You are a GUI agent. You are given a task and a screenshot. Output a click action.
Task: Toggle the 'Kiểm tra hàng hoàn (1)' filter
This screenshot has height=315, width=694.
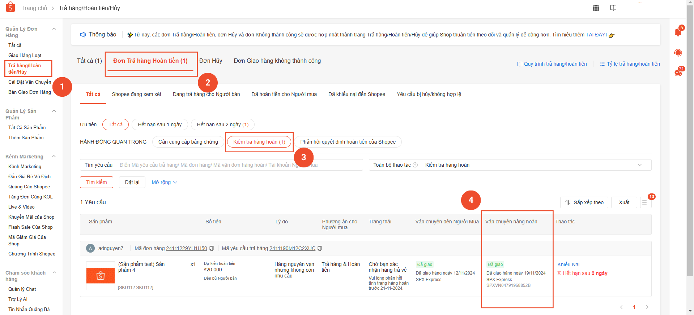point(259,142)
